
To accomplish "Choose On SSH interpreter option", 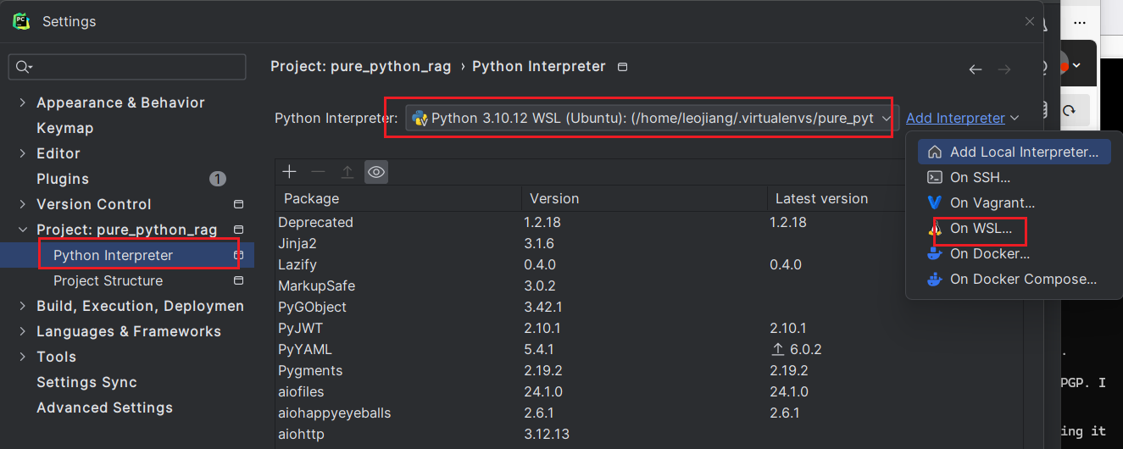I will click(x=1014, y=177).
